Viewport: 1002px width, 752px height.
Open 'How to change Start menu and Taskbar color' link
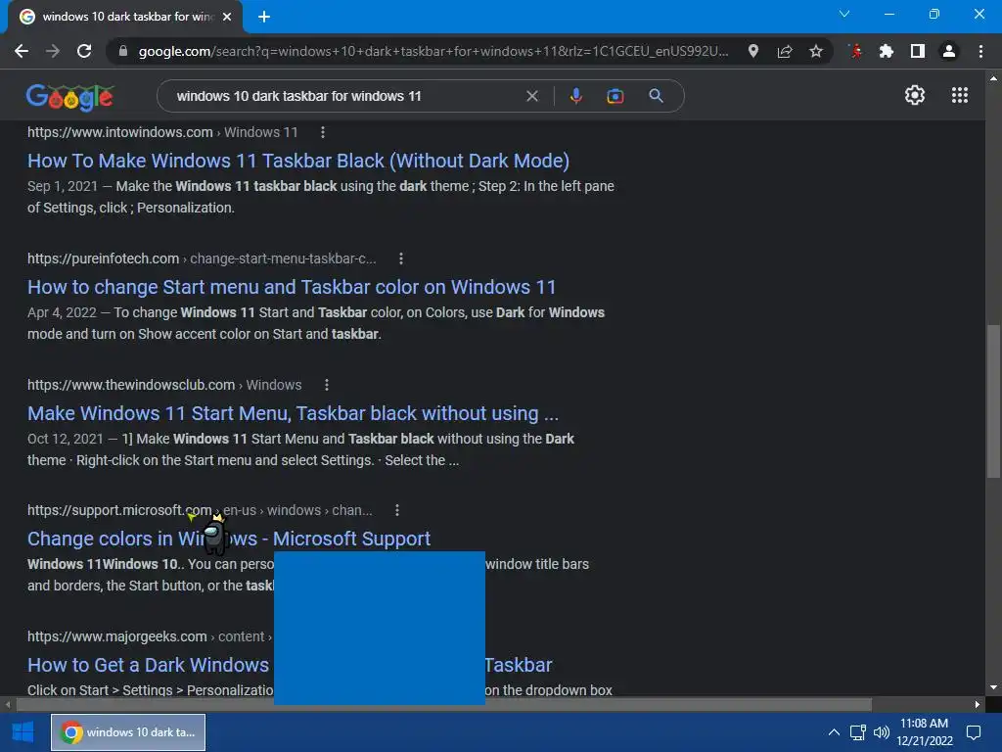[292, 287]
